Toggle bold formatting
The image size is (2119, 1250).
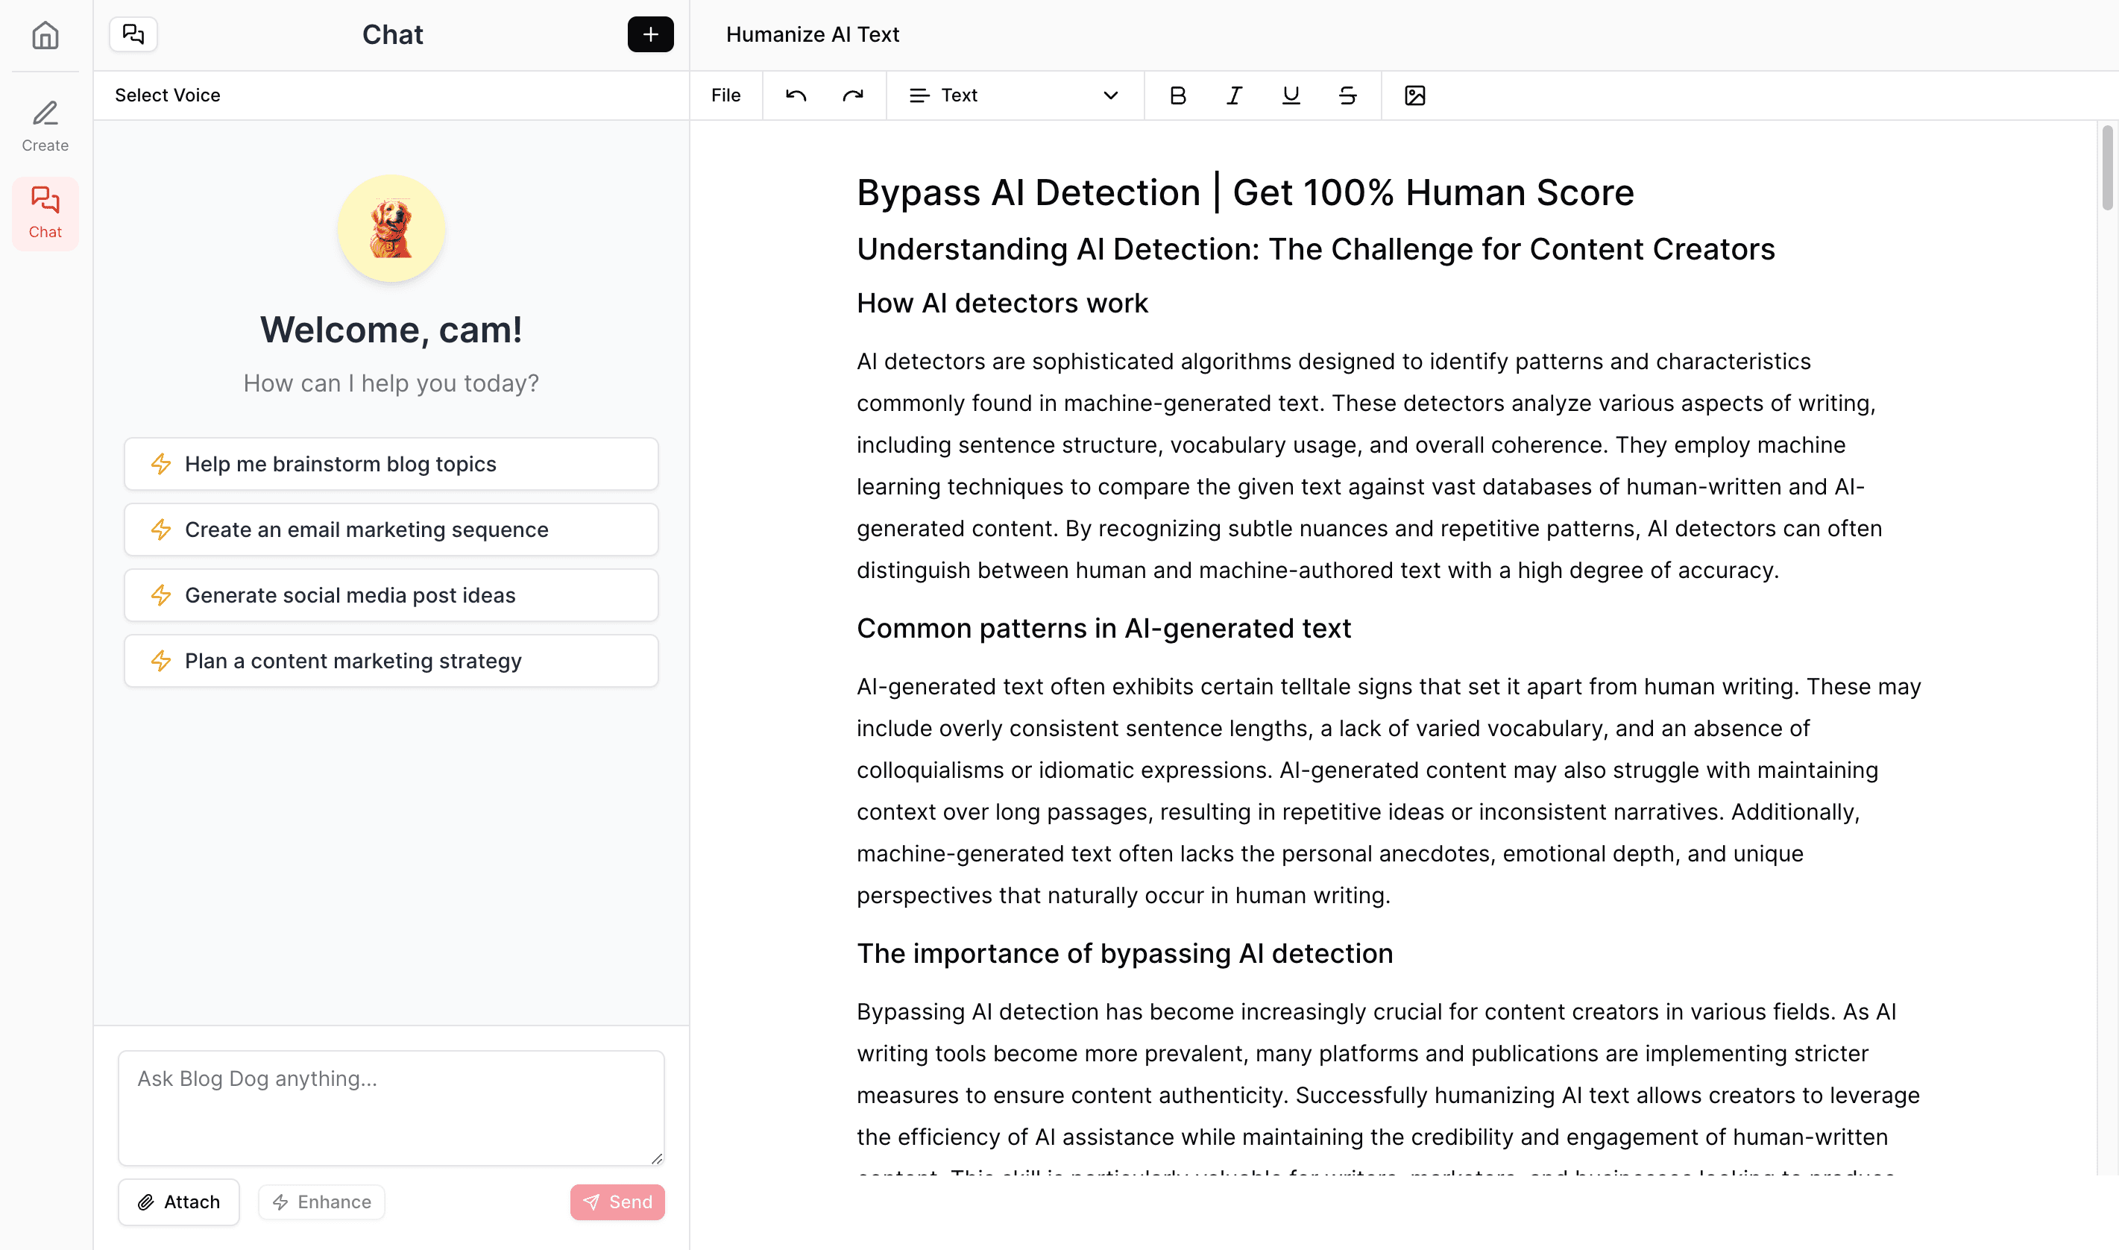(x=1177, y=95)
